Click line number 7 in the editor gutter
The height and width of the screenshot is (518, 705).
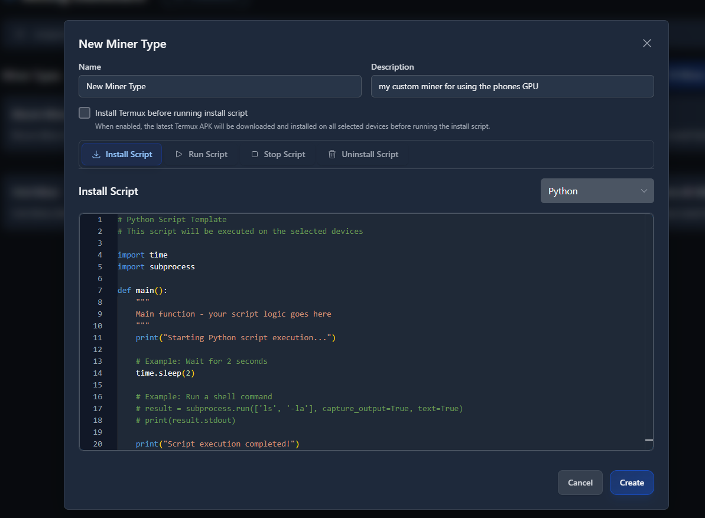click(100, 290)
